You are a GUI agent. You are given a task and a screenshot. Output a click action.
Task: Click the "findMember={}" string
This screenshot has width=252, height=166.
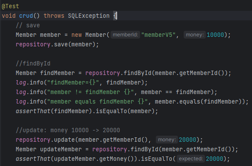73,83
